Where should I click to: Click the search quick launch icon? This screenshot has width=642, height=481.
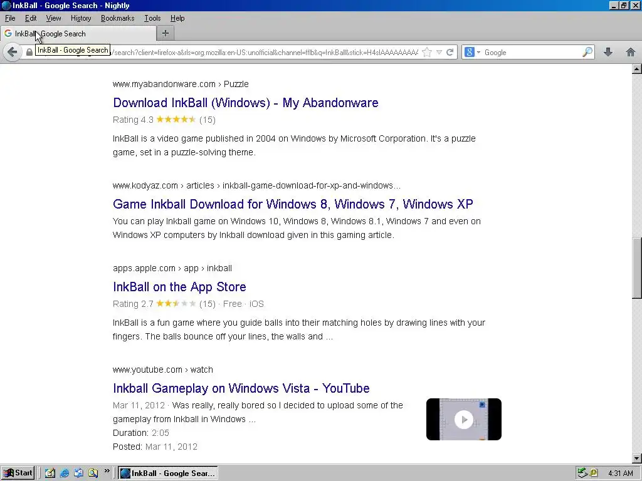[x=93, y=473]
